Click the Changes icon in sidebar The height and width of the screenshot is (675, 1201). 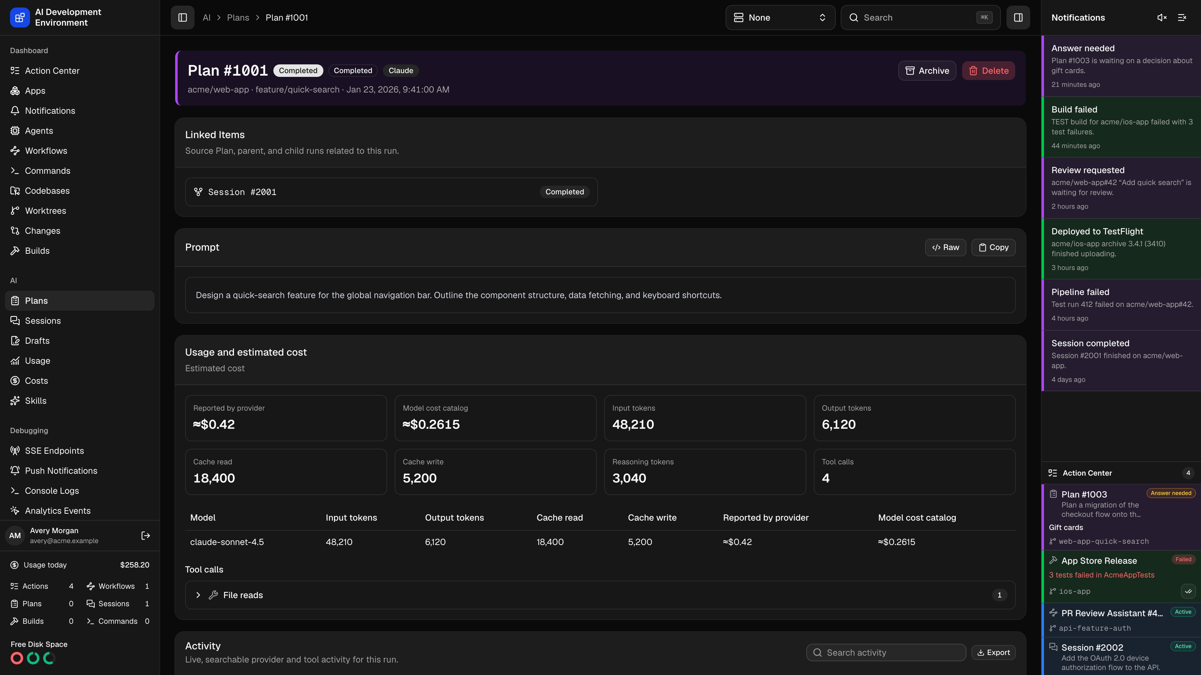coord(15,231)
